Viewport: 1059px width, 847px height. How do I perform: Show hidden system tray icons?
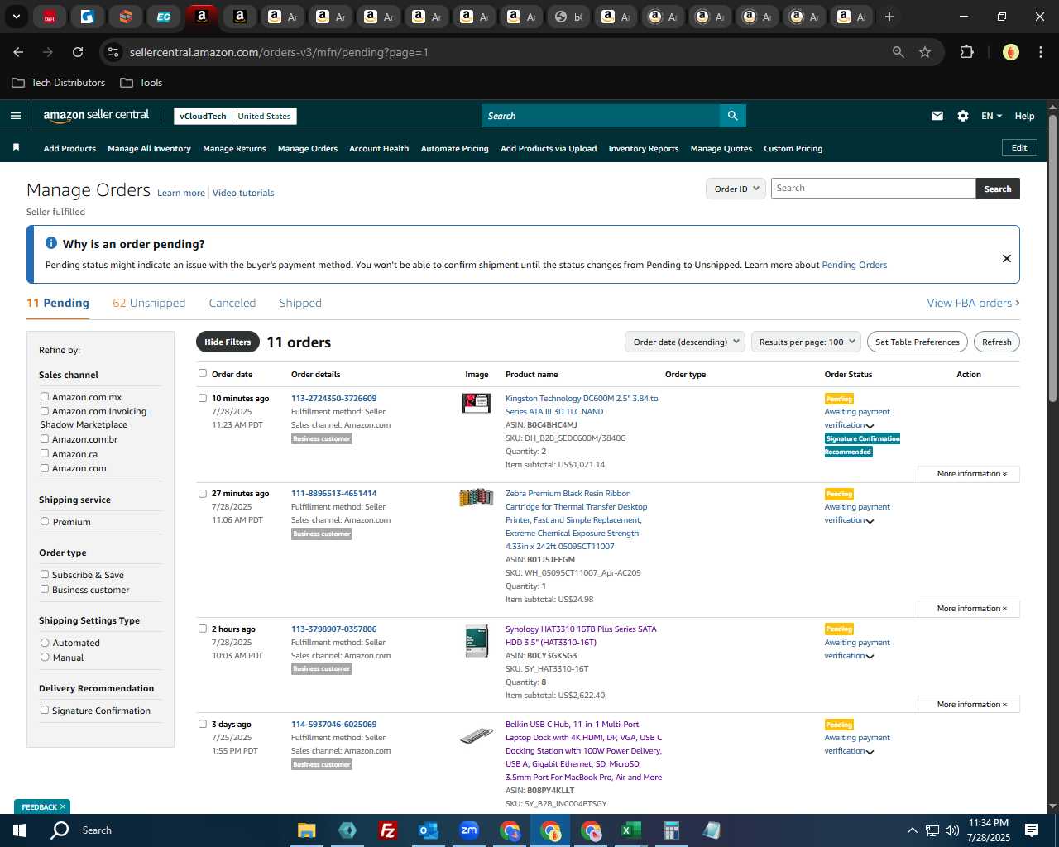click(912, 830)
